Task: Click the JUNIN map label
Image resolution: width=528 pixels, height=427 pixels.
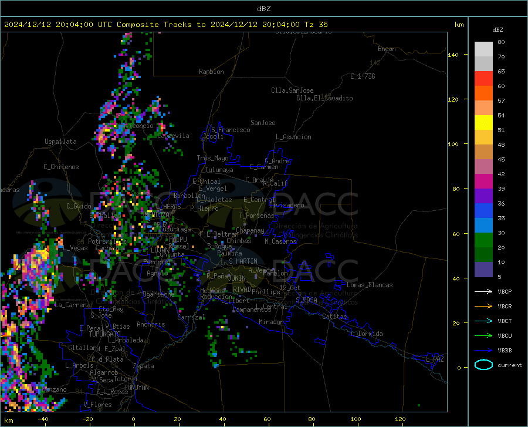Action: (x=237, y=278)
